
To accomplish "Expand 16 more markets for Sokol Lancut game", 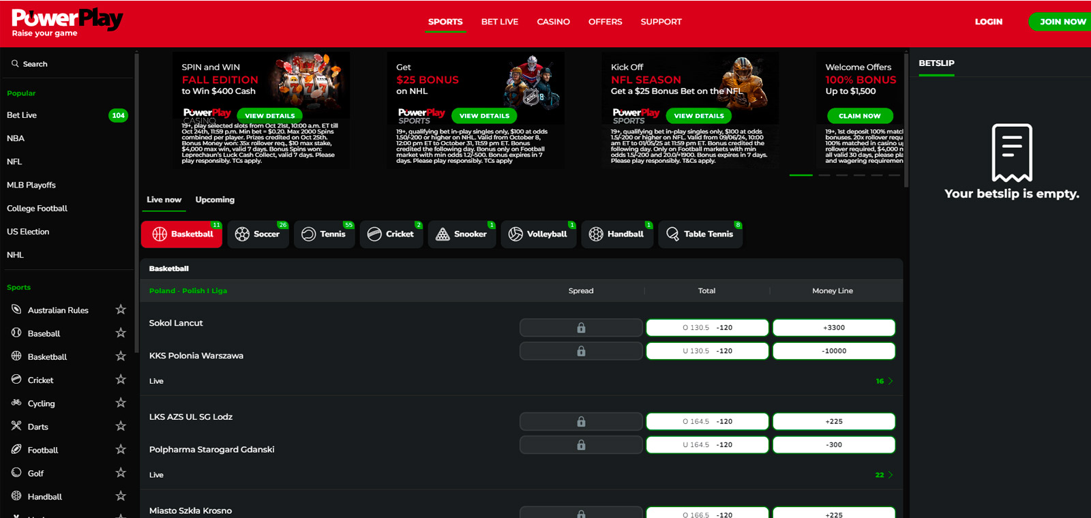I will (884, 381).
